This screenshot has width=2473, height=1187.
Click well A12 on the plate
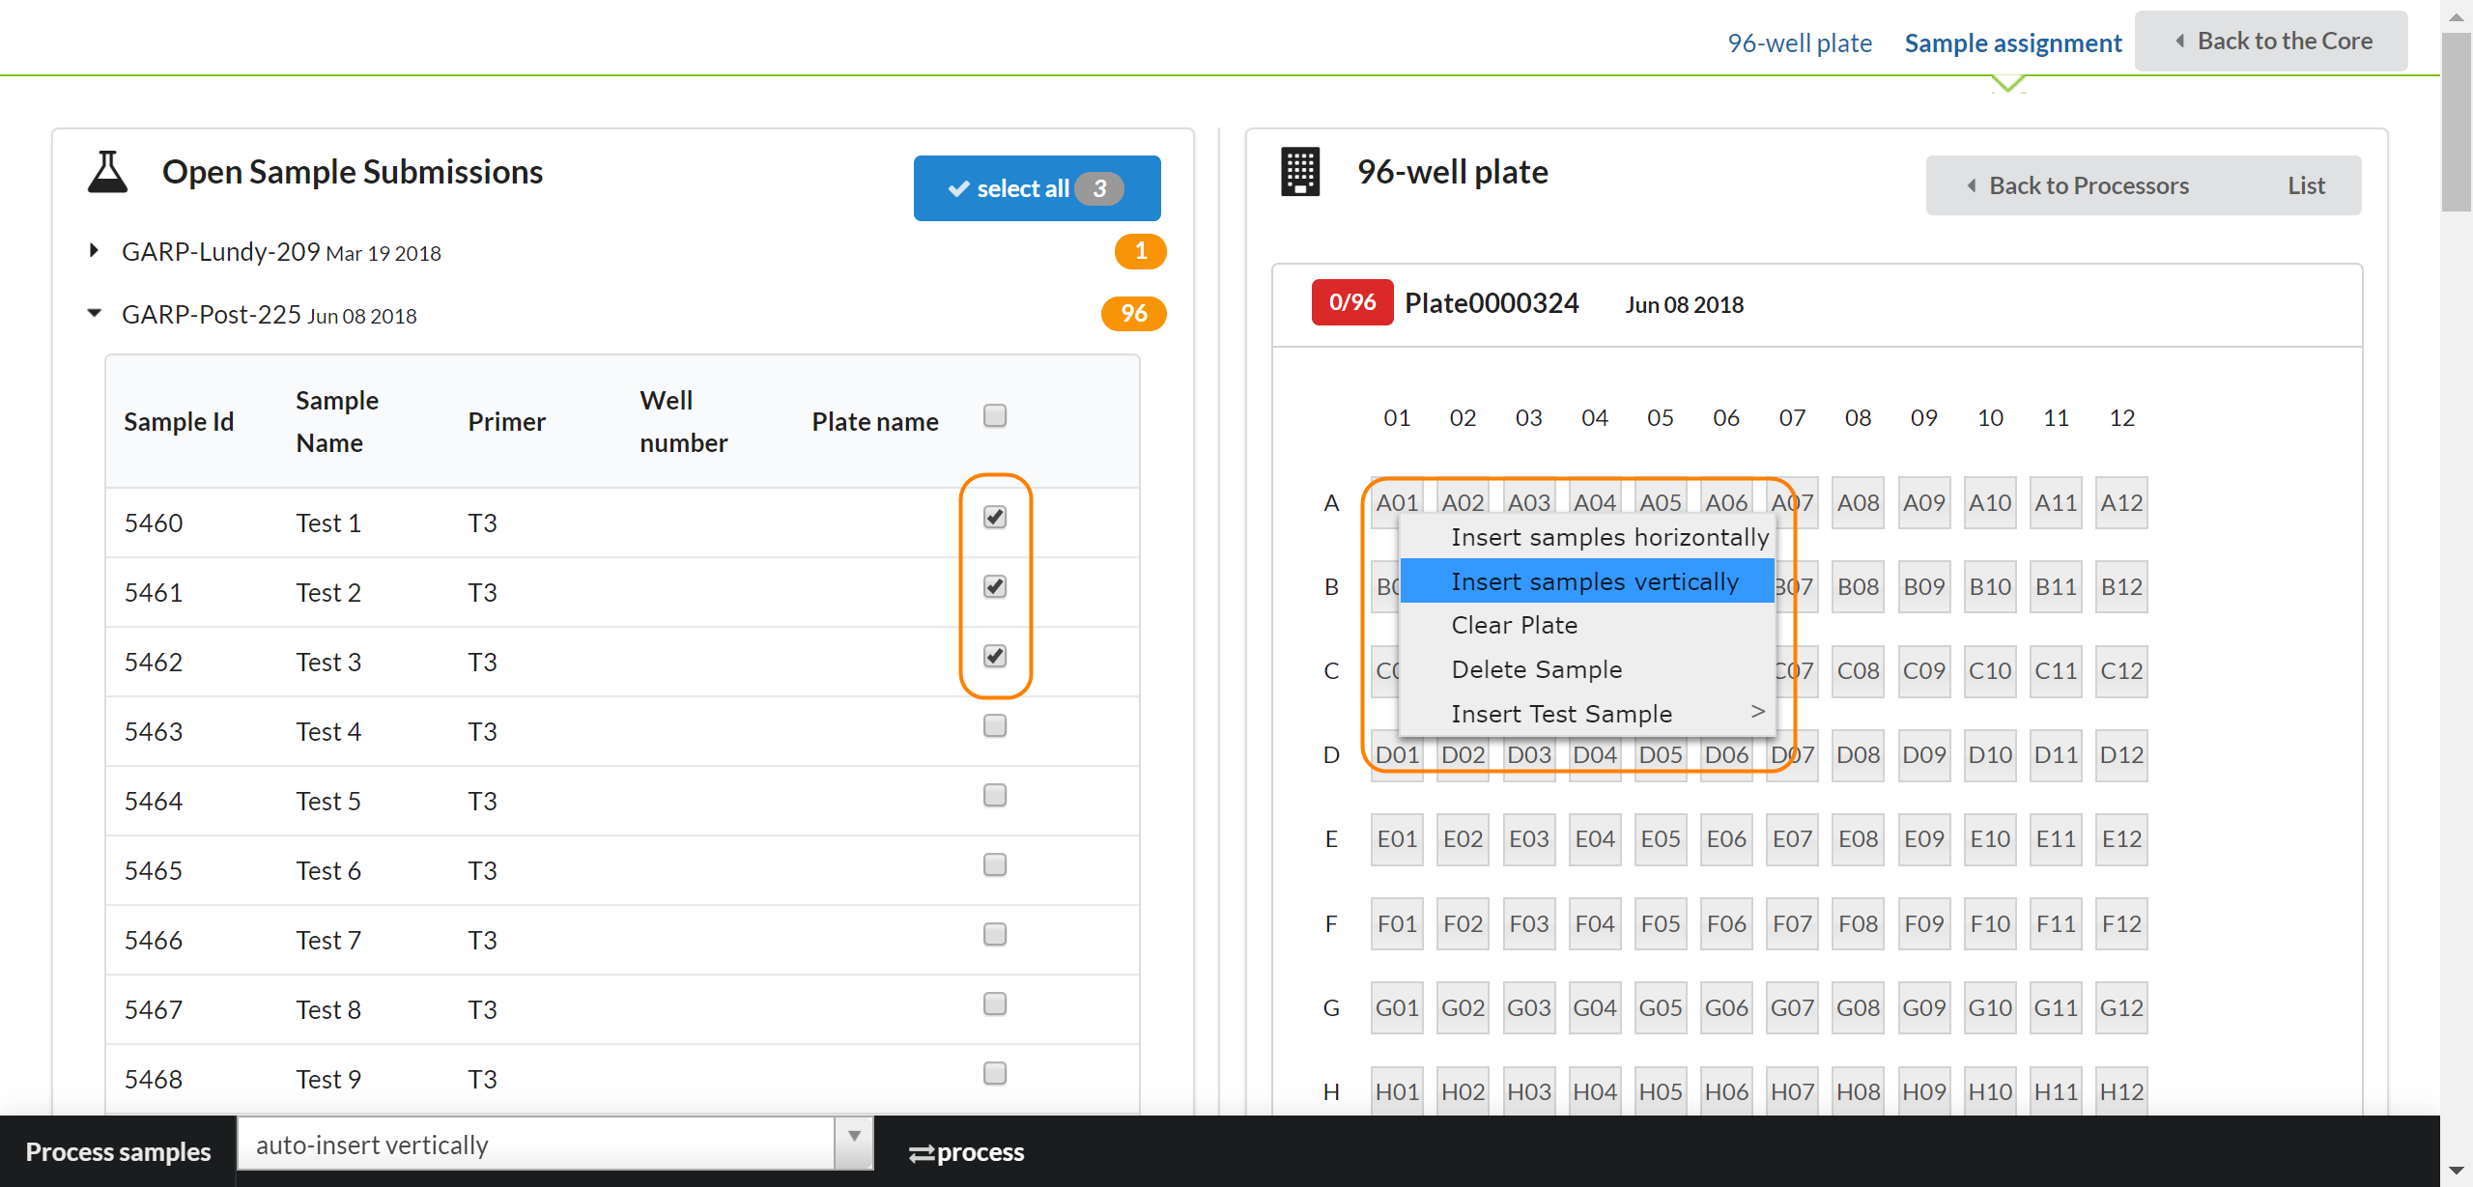2120,503
